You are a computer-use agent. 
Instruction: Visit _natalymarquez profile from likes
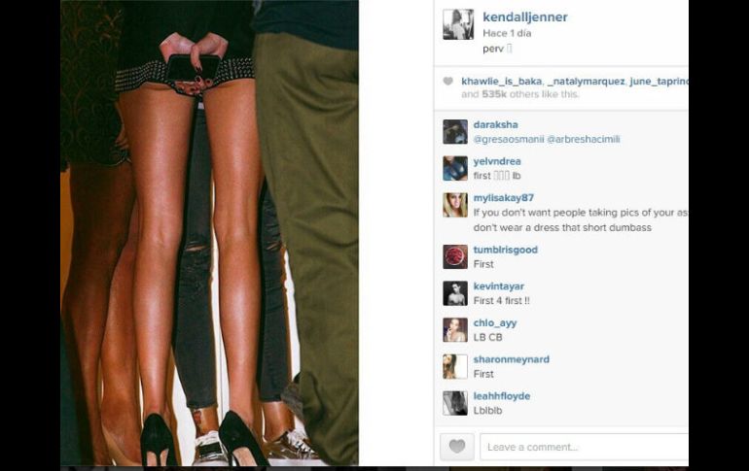pos(587,82)
